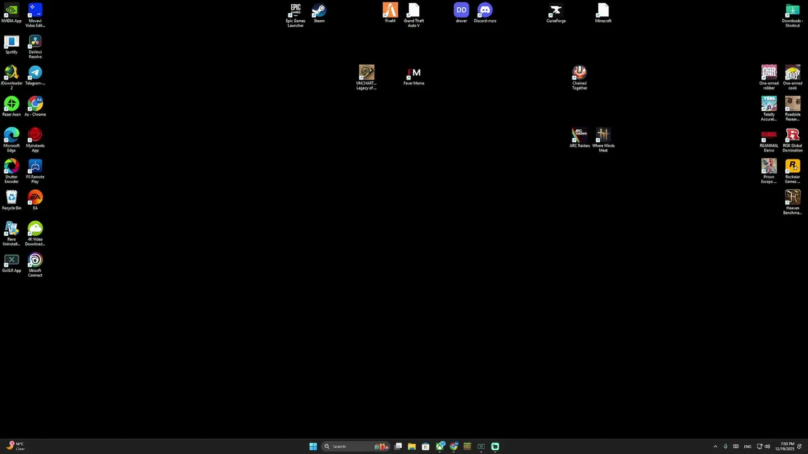
Task: Select the One-armed robber game icon
Action: tap(769, 78)
